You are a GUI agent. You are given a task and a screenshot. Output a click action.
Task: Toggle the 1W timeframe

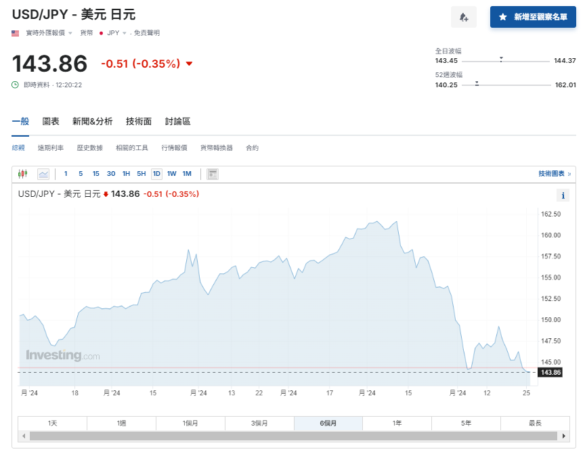171,174
